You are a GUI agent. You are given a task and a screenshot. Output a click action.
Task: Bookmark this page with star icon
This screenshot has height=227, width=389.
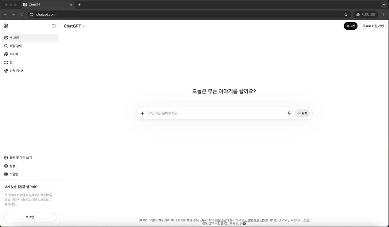346,14
